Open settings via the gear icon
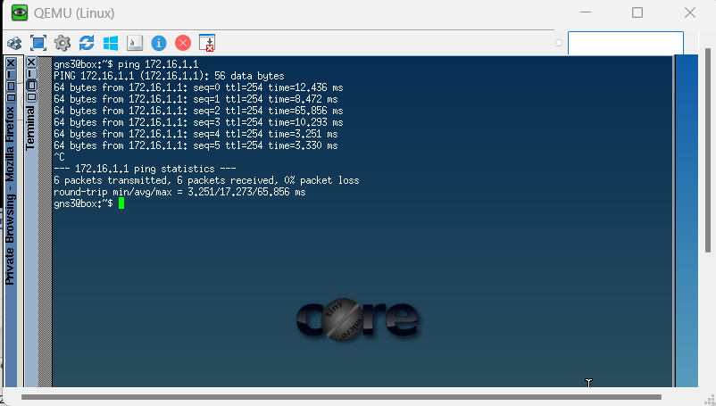 pos(62,43)
